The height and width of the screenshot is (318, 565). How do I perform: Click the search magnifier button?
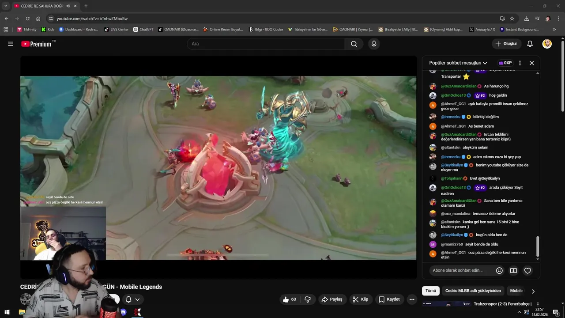(354, 44)
